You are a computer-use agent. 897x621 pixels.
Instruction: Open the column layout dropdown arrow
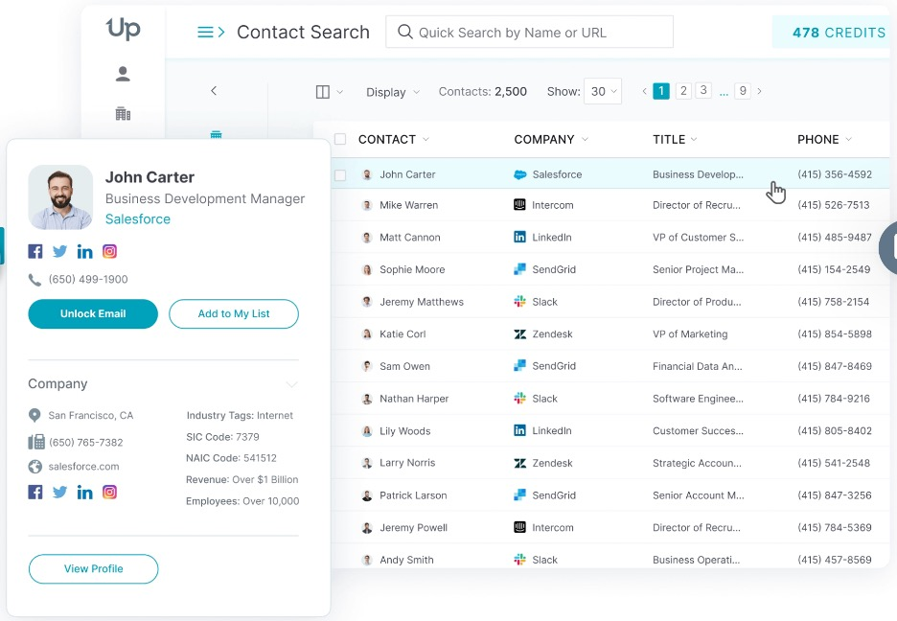(340, 91)
